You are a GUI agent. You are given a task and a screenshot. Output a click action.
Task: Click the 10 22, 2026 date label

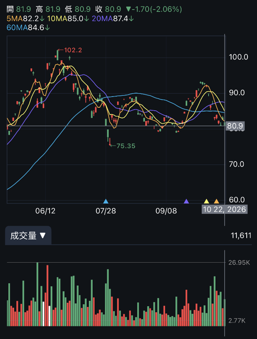pos(225,209)
